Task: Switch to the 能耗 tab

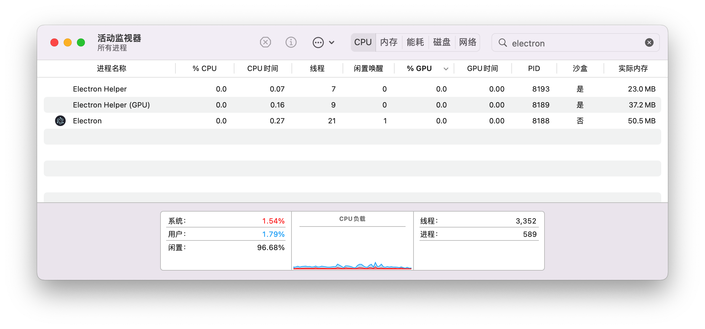Action: coord(415,42)
